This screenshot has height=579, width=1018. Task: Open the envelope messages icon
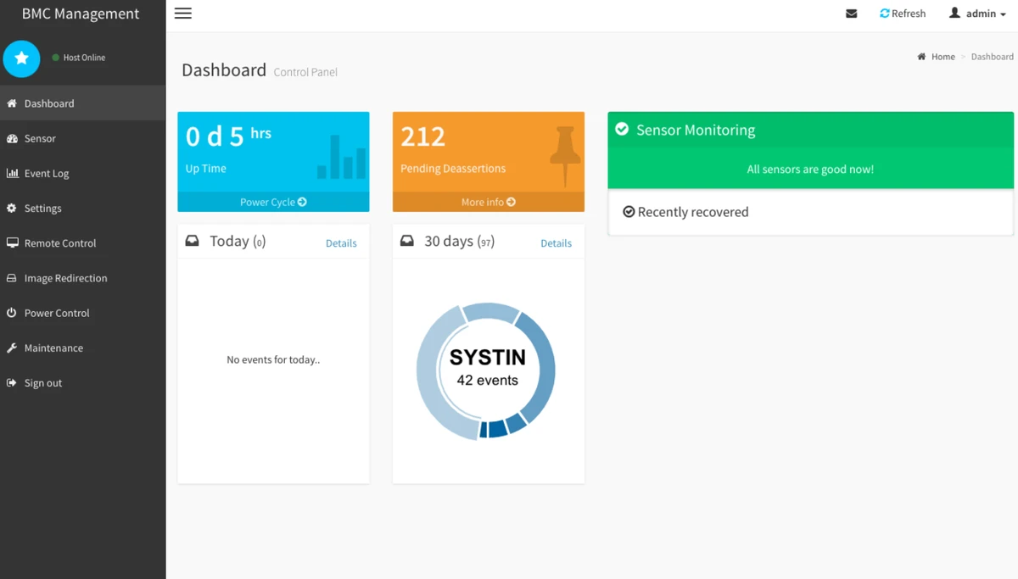point(851,14)
